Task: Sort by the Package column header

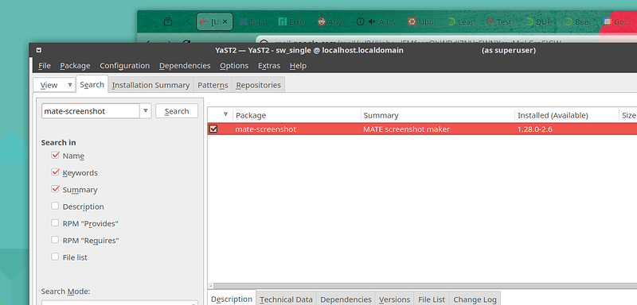Action: (296, 115)
